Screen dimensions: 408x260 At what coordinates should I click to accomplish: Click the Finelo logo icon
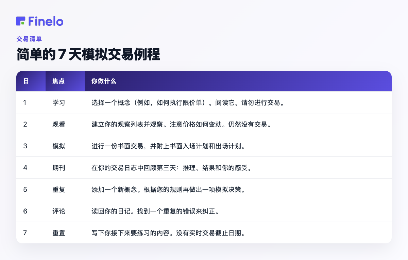pyautogui.click(x=21, y=21)
